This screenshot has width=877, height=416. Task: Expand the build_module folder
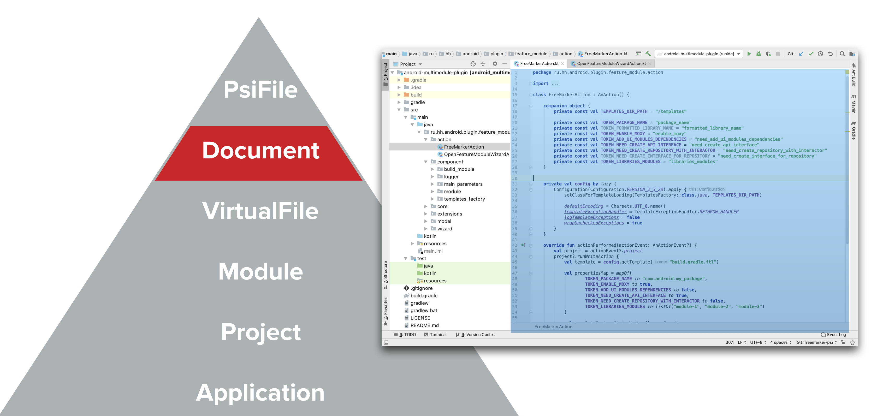click(432, 169)
